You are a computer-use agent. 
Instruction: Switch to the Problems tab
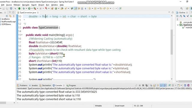(x=22, y=85)
